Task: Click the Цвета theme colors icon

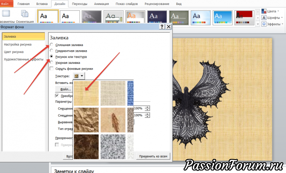Action: tap(264, 11)
